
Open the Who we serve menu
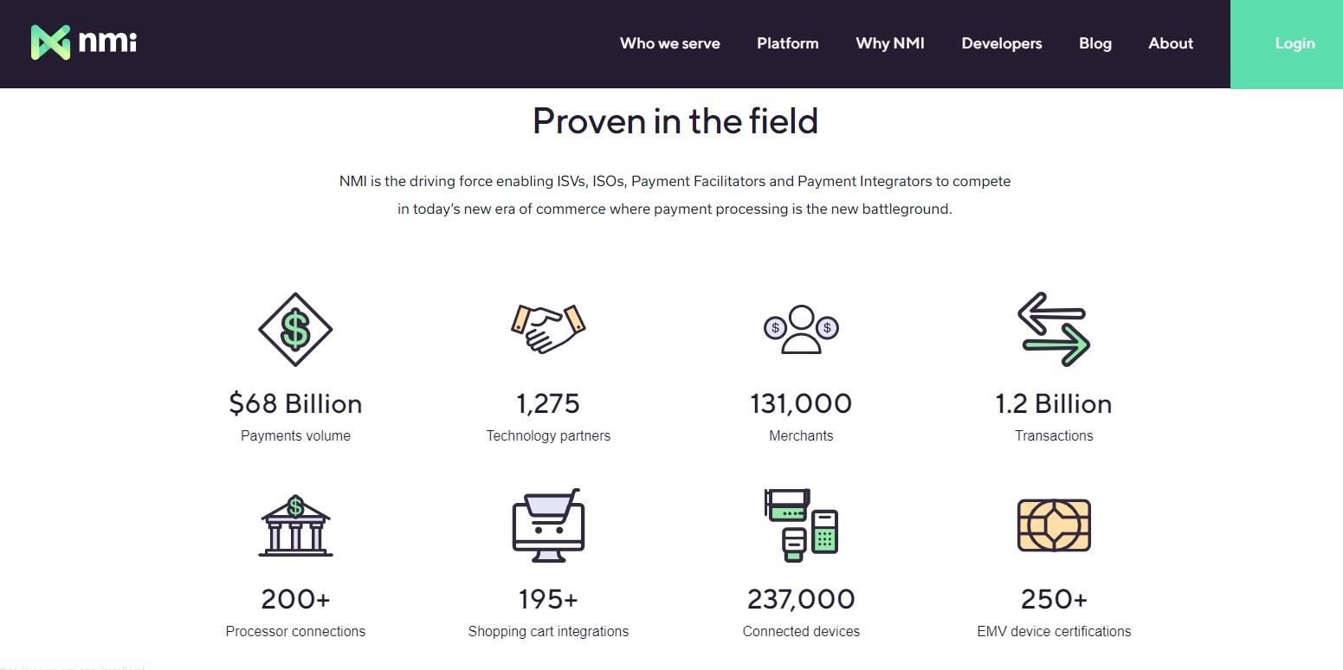click(x=670, y=43)
